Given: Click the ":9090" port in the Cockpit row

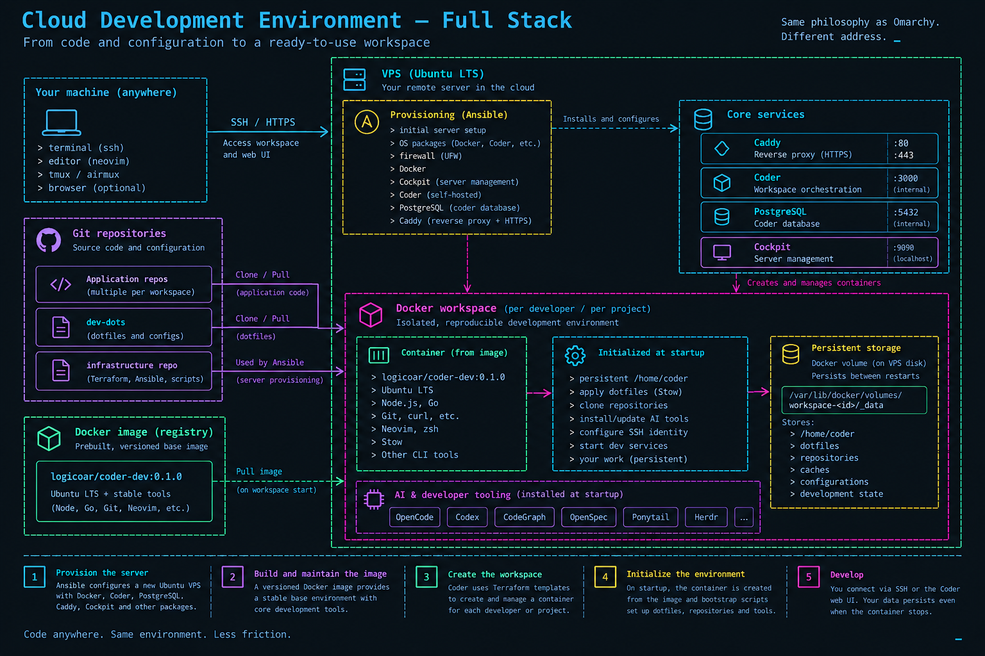Looking at the screenshot, I should coord(904,248).
